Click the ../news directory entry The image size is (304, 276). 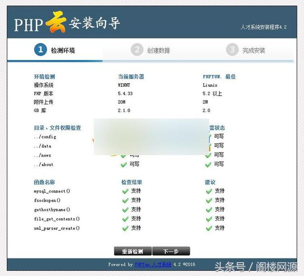coord(42,155)
